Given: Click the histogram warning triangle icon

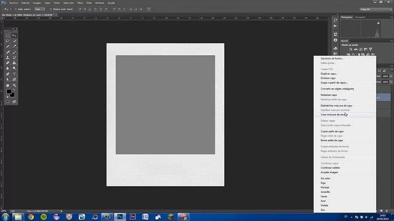Looking at the screenshot, I should [379, 23].
